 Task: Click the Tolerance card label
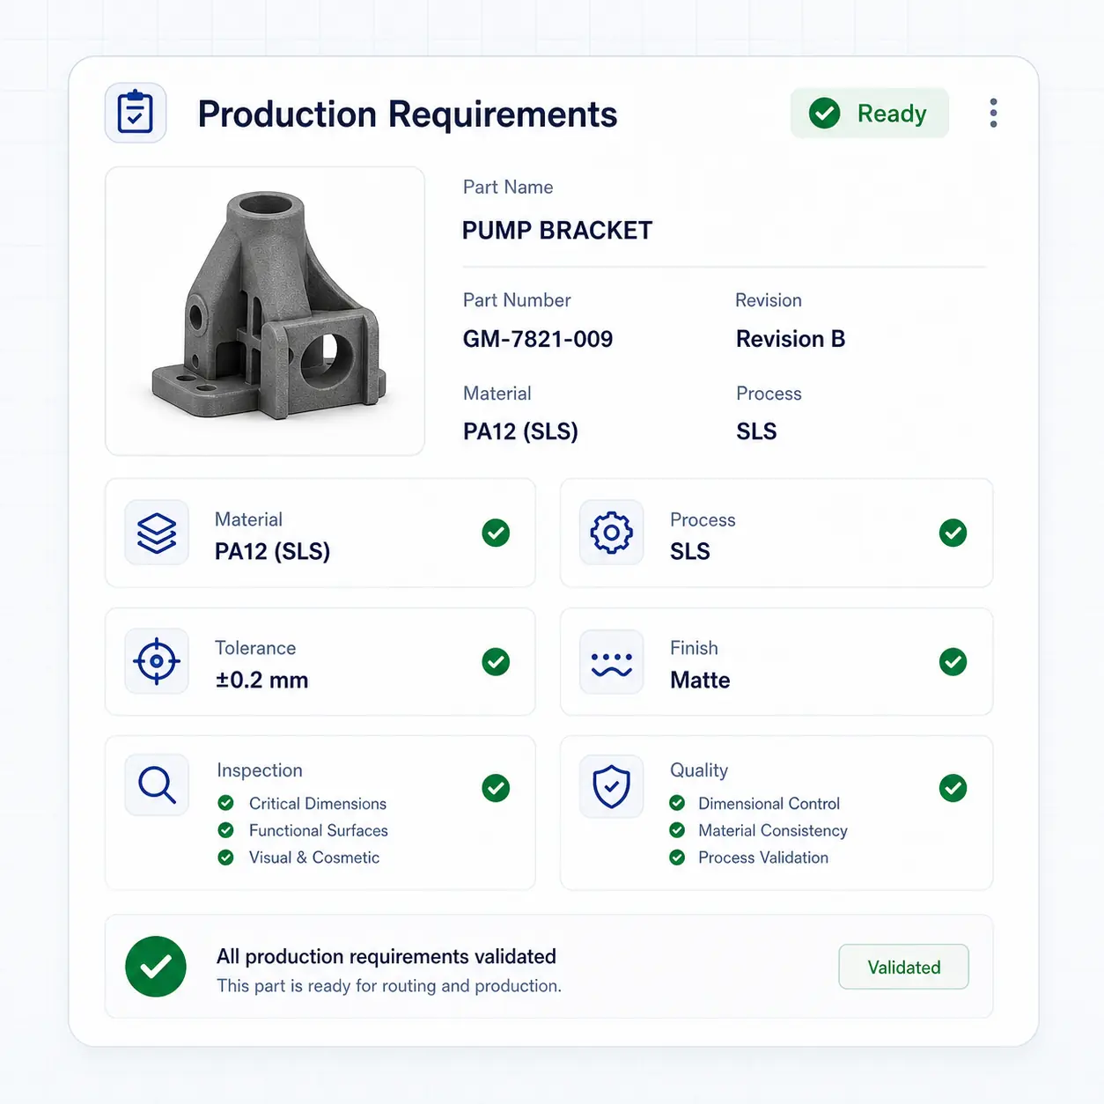click(255, 648)
